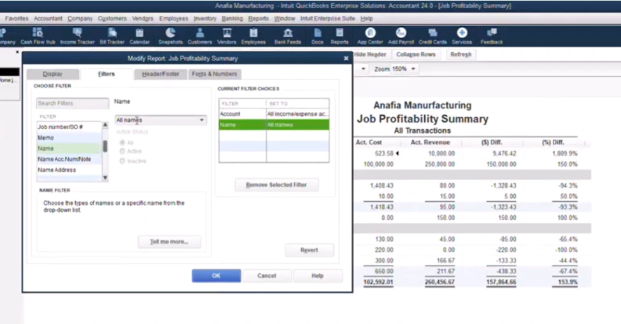Open the Docs icon
Image resolution: width=621 pixels, height=324 pixels.
point(317,36)
